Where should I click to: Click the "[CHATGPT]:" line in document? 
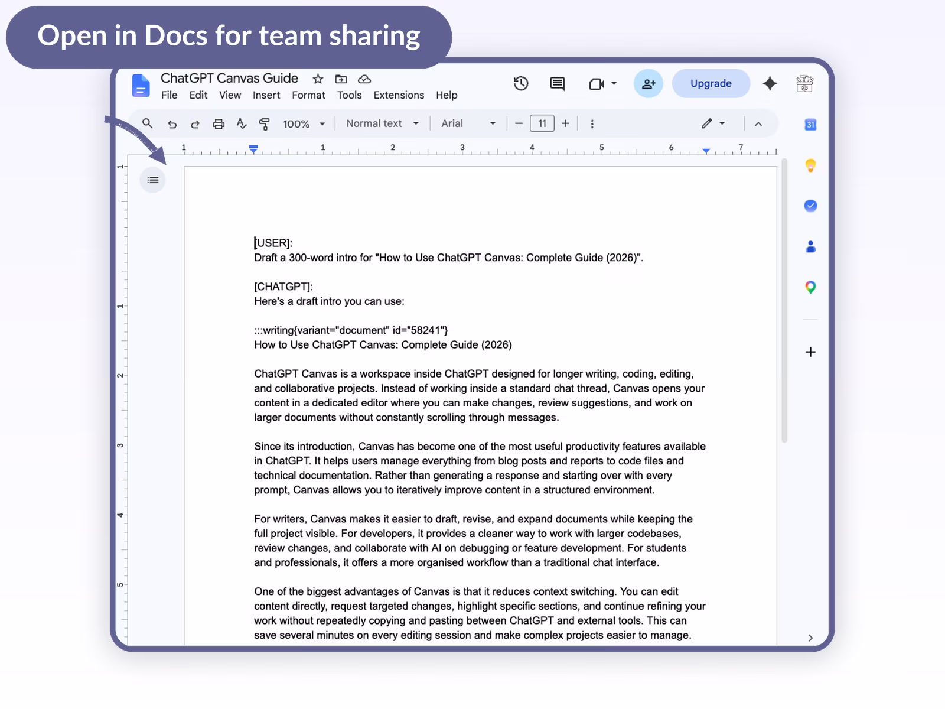tap(283, 287)
